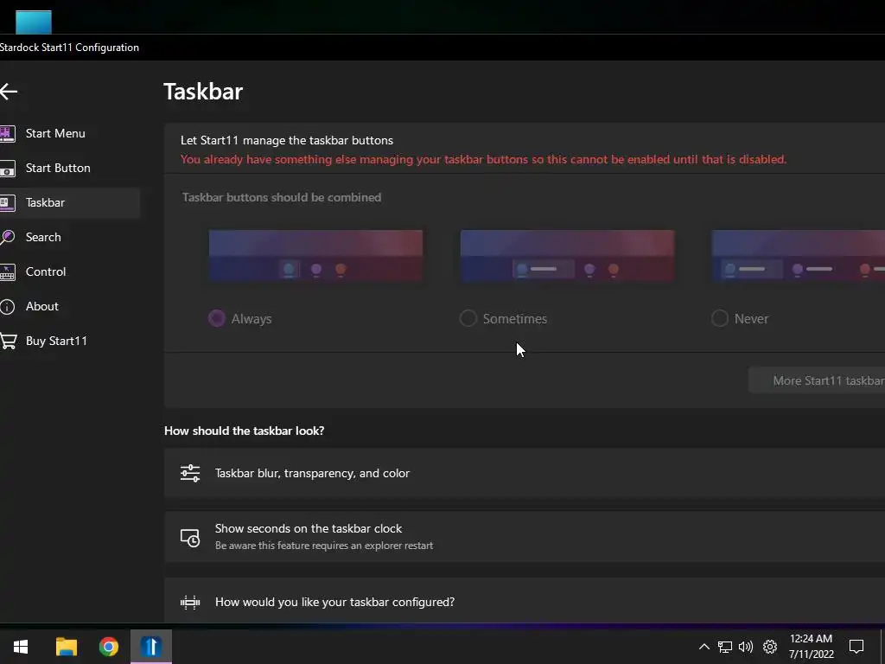Viewport: 885px width, 664px height.
Task: Open Taskbar blur, transparency, and color
Action: point(525,473)
